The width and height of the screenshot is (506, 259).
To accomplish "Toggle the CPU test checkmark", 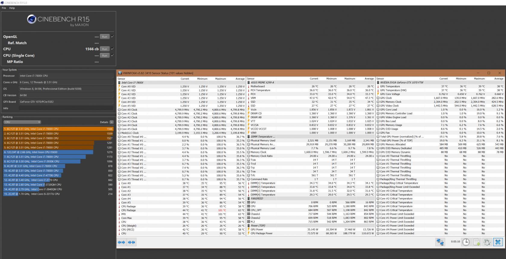I will pos(112,49).
